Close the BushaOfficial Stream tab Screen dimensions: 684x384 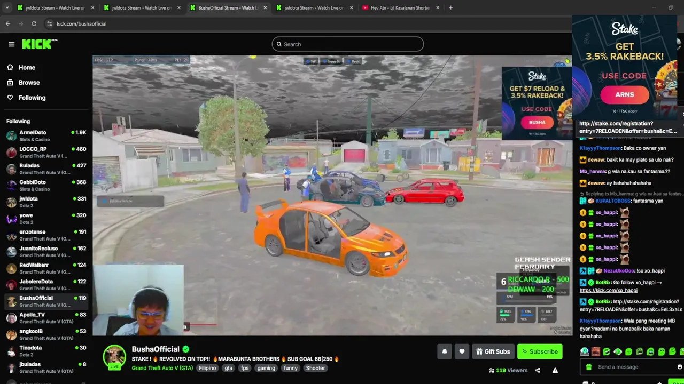click(265, 7)
